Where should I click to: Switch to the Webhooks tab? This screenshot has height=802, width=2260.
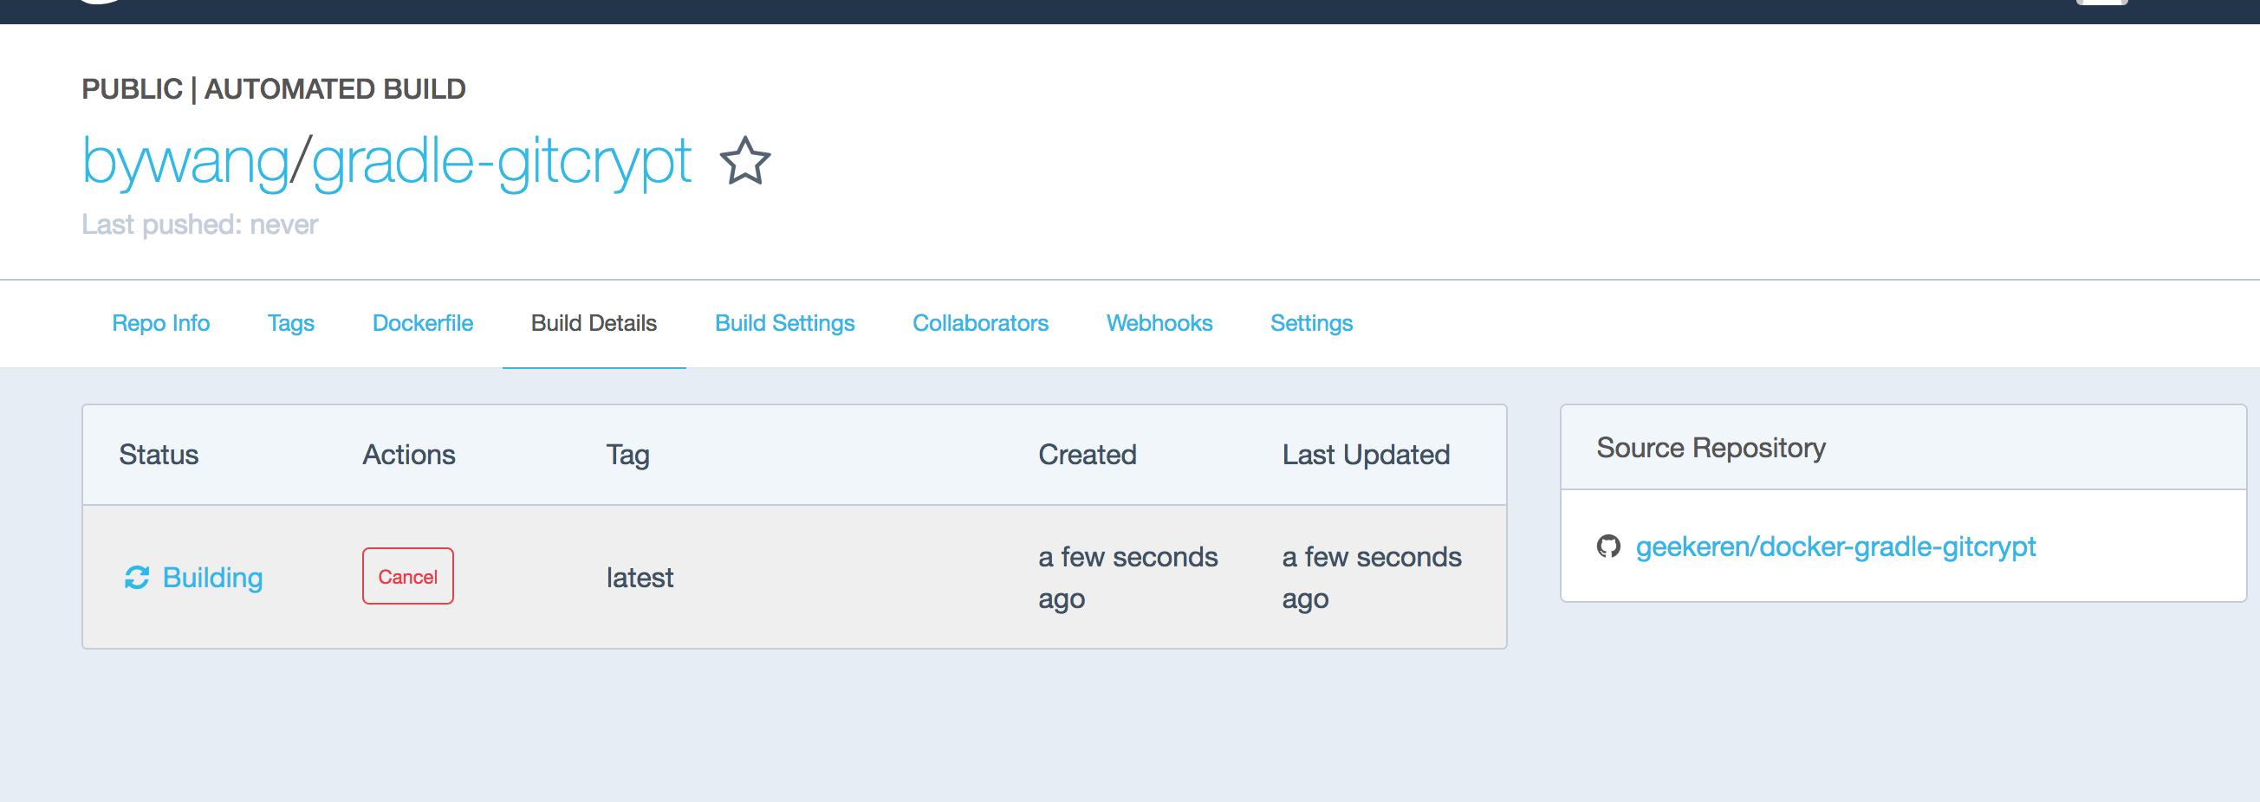[x=1159, y=323]
